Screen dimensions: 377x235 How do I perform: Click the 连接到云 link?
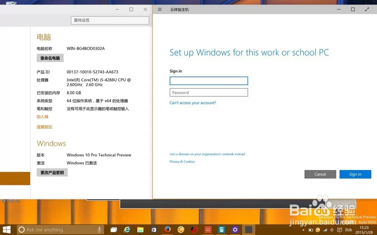44,127
